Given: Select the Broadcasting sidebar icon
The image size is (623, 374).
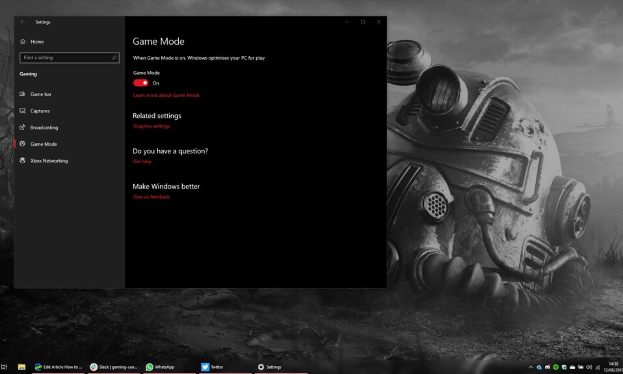Looking at the screenshot, I should (23, 127).
